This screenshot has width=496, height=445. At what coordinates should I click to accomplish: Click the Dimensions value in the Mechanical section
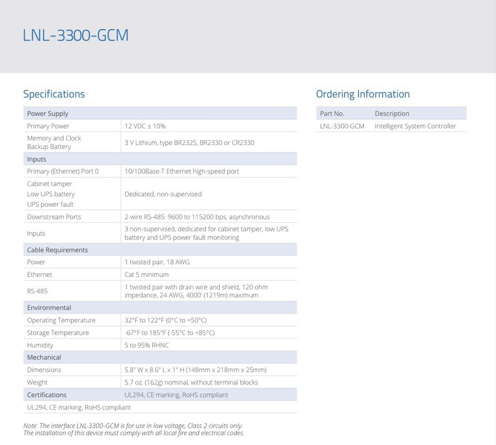tap(195, 370)
